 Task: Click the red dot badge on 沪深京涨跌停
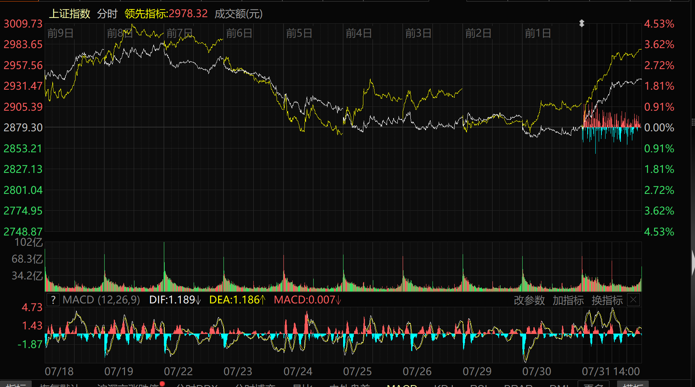tap(162, 384)
